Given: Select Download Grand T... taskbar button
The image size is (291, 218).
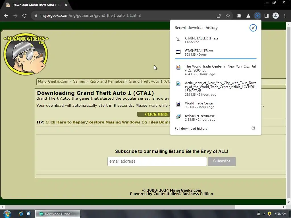Looking at the screenshot, I should tap(58, 214).
